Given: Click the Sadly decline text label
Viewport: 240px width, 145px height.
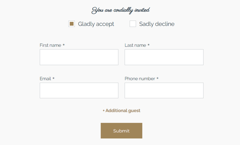Looking at the screenshot, I should pyautogui.click(x=157, y=24).
